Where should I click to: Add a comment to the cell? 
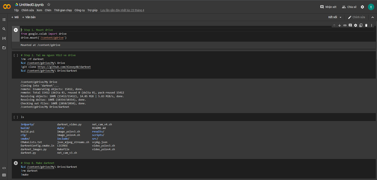(x=350, y=25)
